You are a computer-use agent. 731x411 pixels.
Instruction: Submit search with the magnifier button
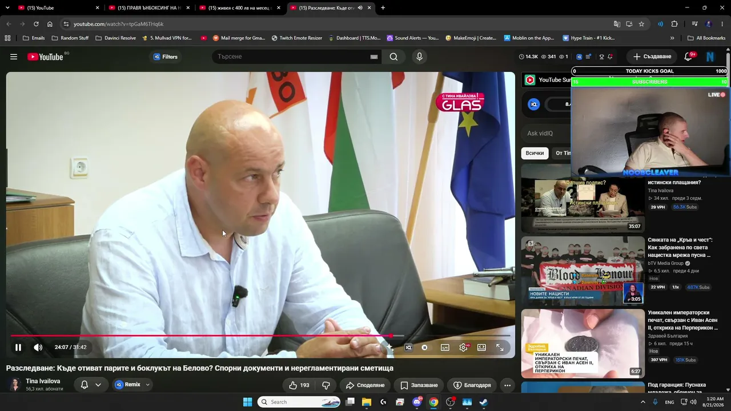393,57
